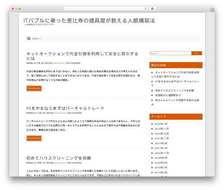This screenshot has width=224, height=190.
Task: Open sidebar recent post FXをやるならまずはバーチャルトレード
Action: click(x=175, y=84)
